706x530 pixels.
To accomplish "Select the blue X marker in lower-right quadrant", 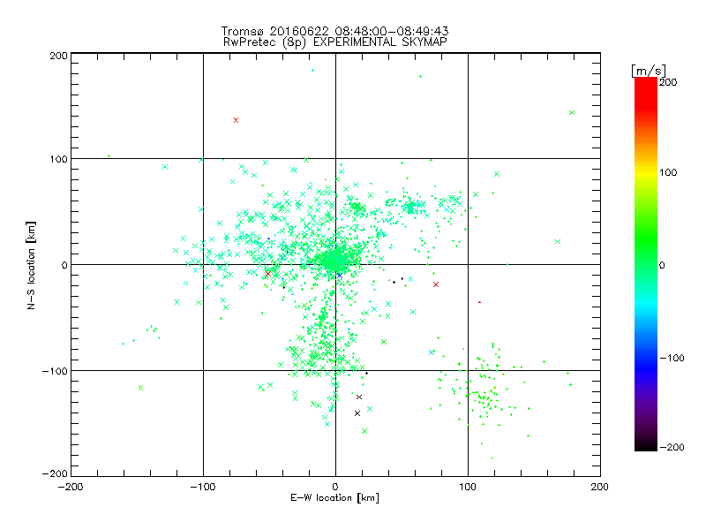I will pos(432,352).
